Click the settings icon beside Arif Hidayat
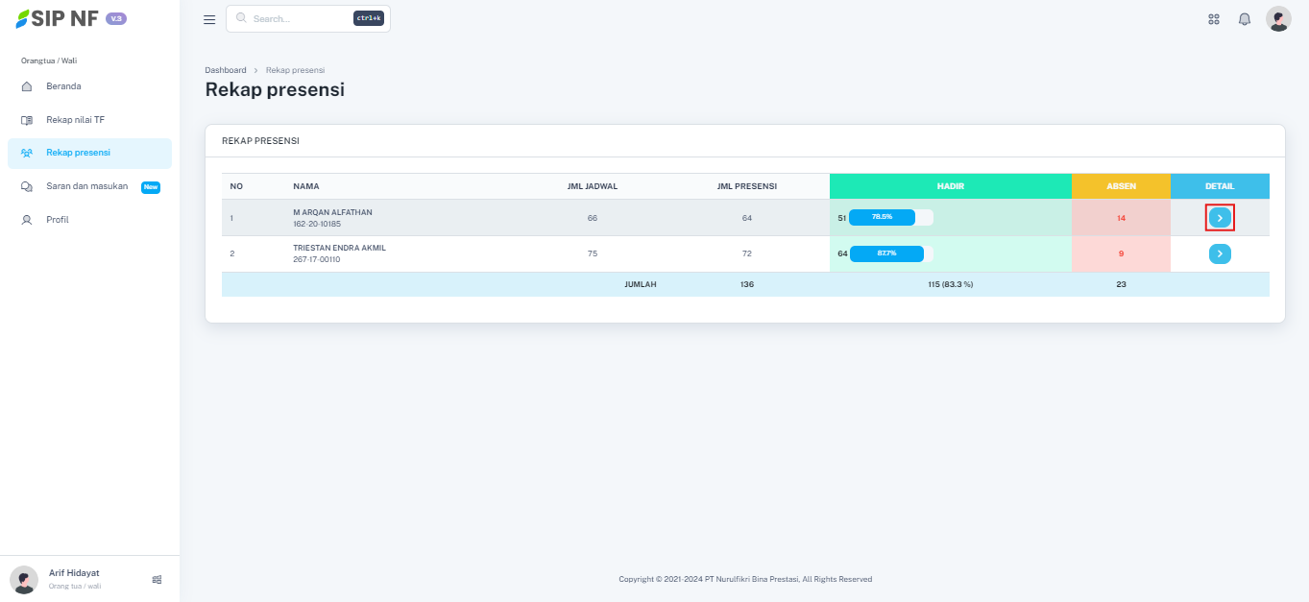 158,579
